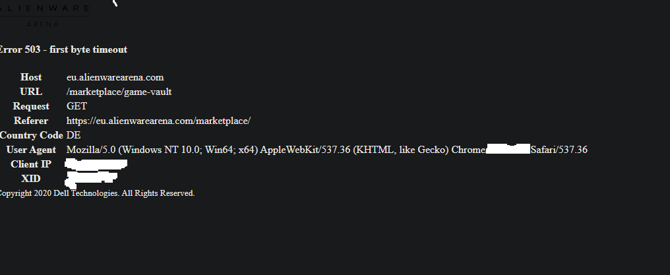
Task: Click the redacted Client IP value
Action: (96, 164)
